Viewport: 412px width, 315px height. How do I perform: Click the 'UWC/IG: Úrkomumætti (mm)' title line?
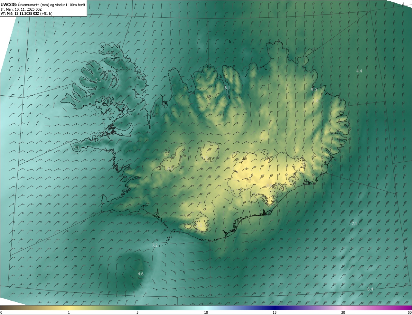[43, 4]
